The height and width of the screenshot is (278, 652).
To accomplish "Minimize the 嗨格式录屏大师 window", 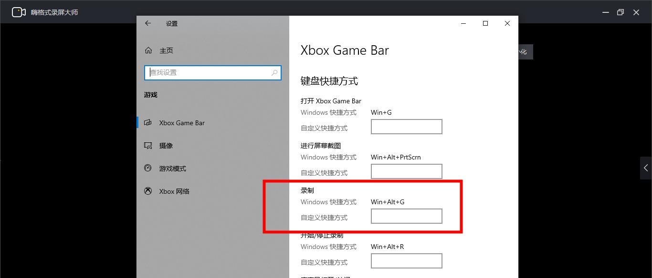I will [x=606, y=12].
